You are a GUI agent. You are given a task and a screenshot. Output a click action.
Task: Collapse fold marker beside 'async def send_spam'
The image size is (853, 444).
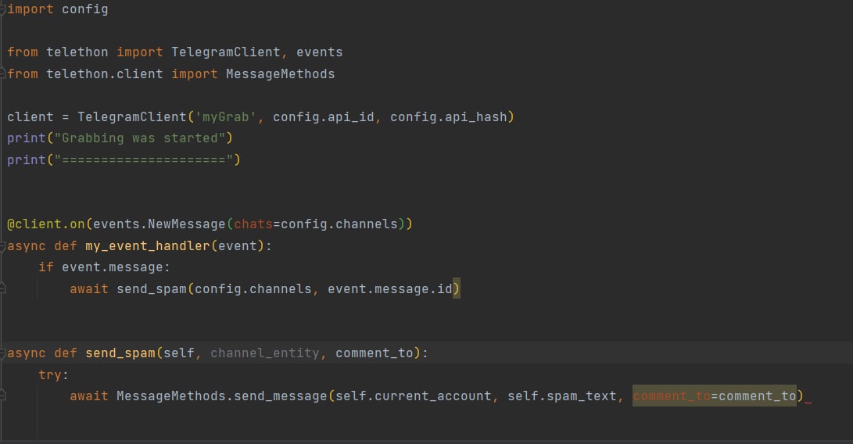[2, 353]
